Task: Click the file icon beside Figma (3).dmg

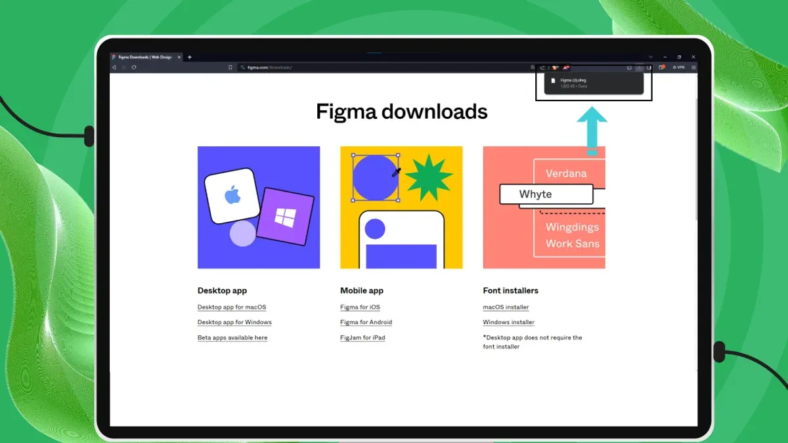Action: (553, 81)
